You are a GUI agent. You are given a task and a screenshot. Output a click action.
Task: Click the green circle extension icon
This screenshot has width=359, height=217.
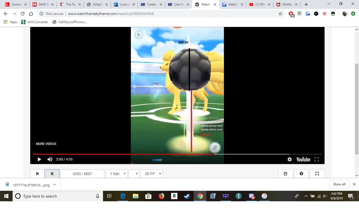click(x=353, y=14)
